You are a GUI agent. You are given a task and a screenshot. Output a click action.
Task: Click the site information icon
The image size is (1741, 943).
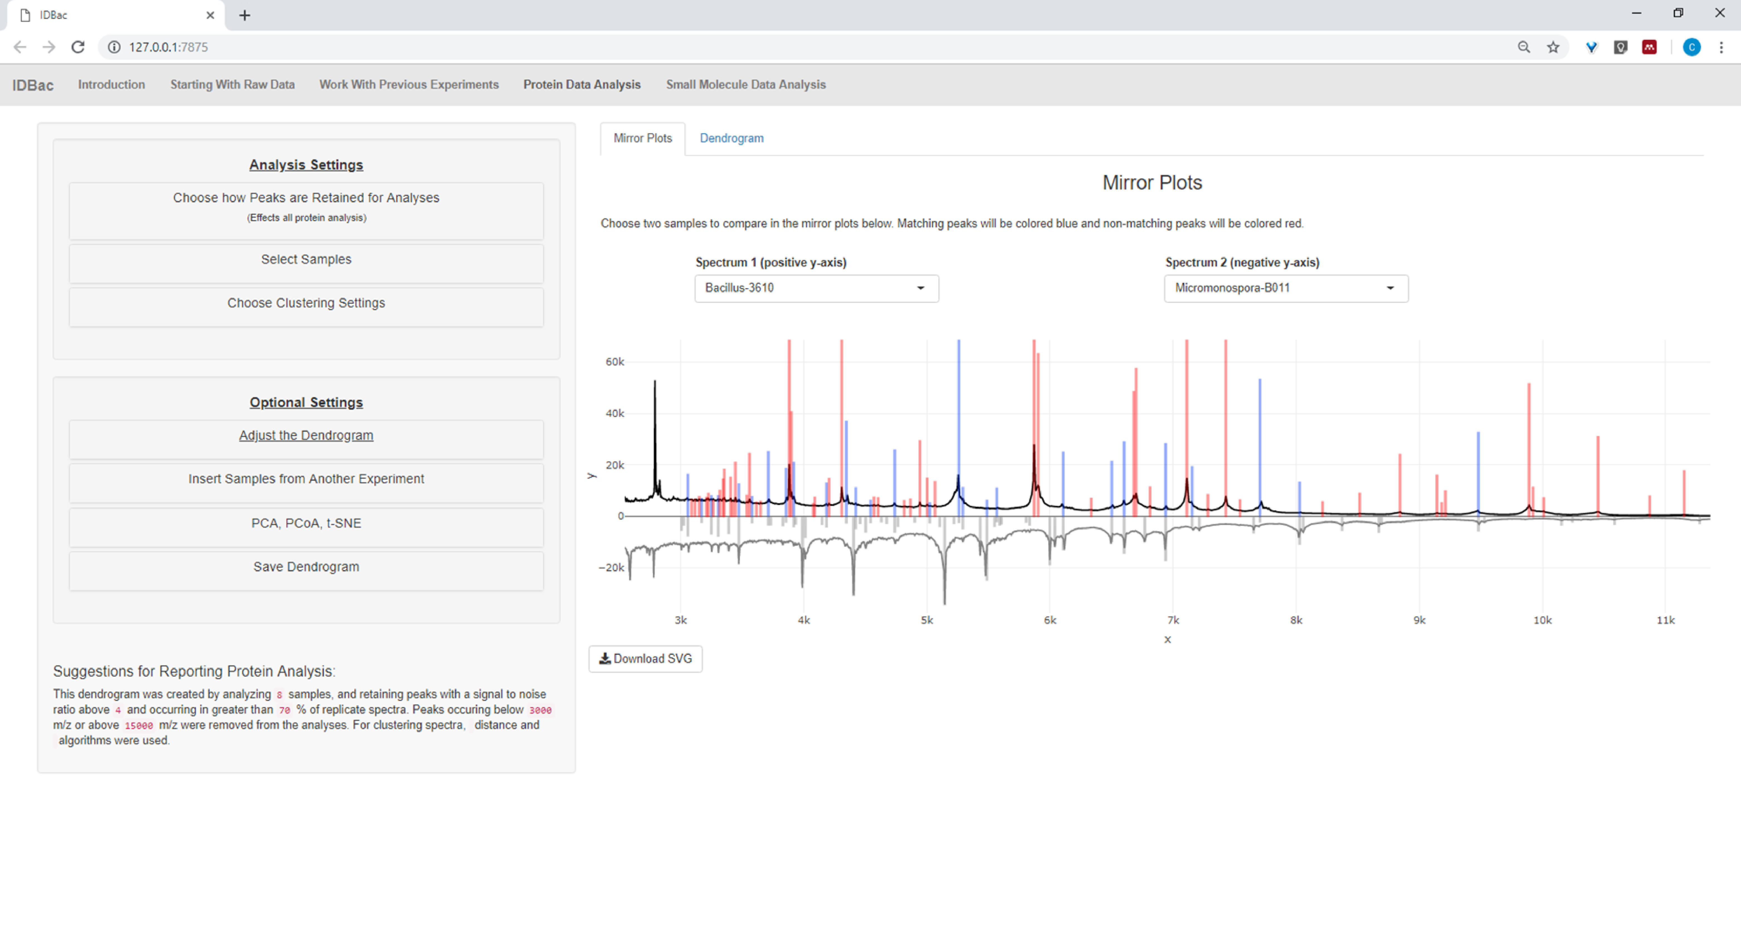(x=114, y=47)
